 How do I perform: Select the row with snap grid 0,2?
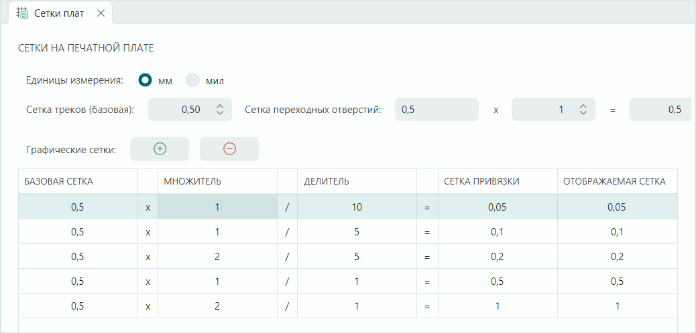pos(497,257)
